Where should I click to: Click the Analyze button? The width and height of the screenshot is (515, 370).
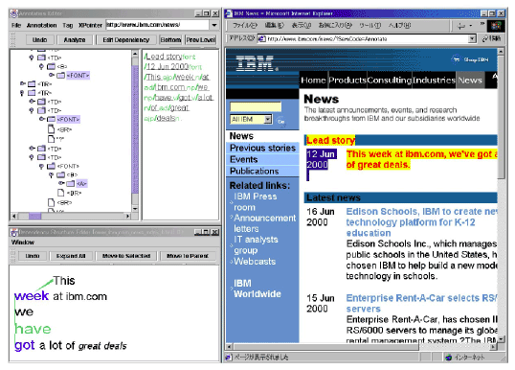[x=75, y=40]
